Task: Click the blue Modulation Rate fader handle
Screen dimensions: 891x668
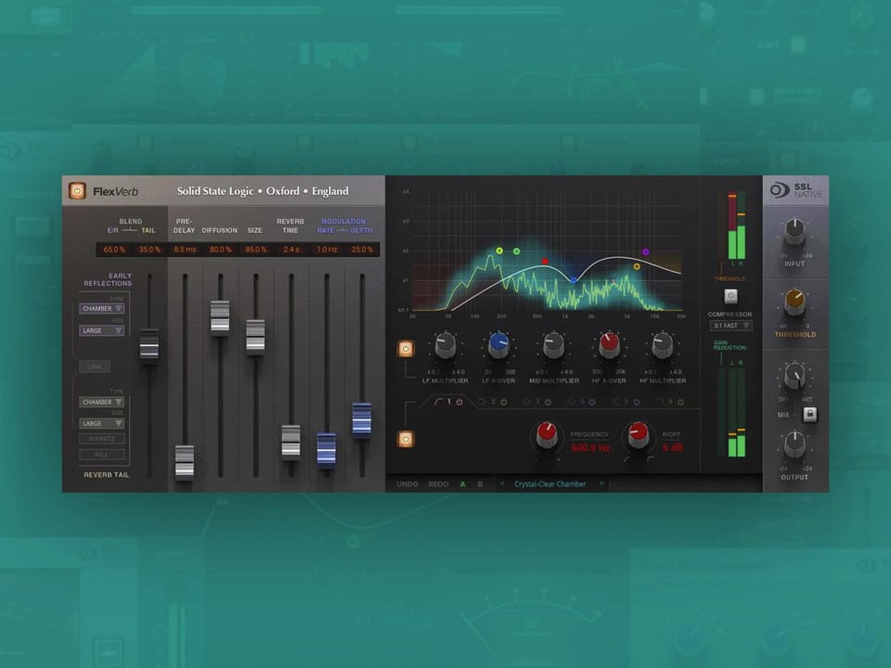Action: (326, 449)
